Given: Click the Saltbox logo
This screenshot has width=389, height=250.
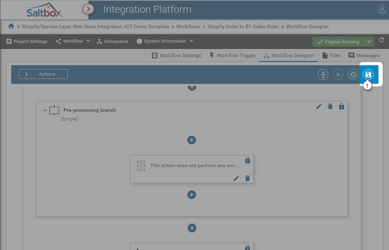Looking at the screenshot, I should [44, 10].
